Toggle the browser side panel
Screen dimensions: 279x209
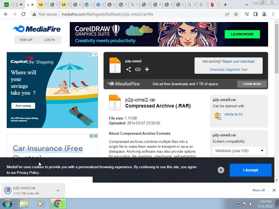tap(256, 14)
